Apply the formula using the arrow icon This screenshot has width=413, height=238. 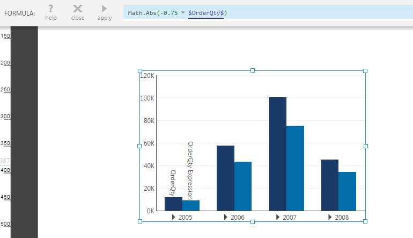(104, 9)
